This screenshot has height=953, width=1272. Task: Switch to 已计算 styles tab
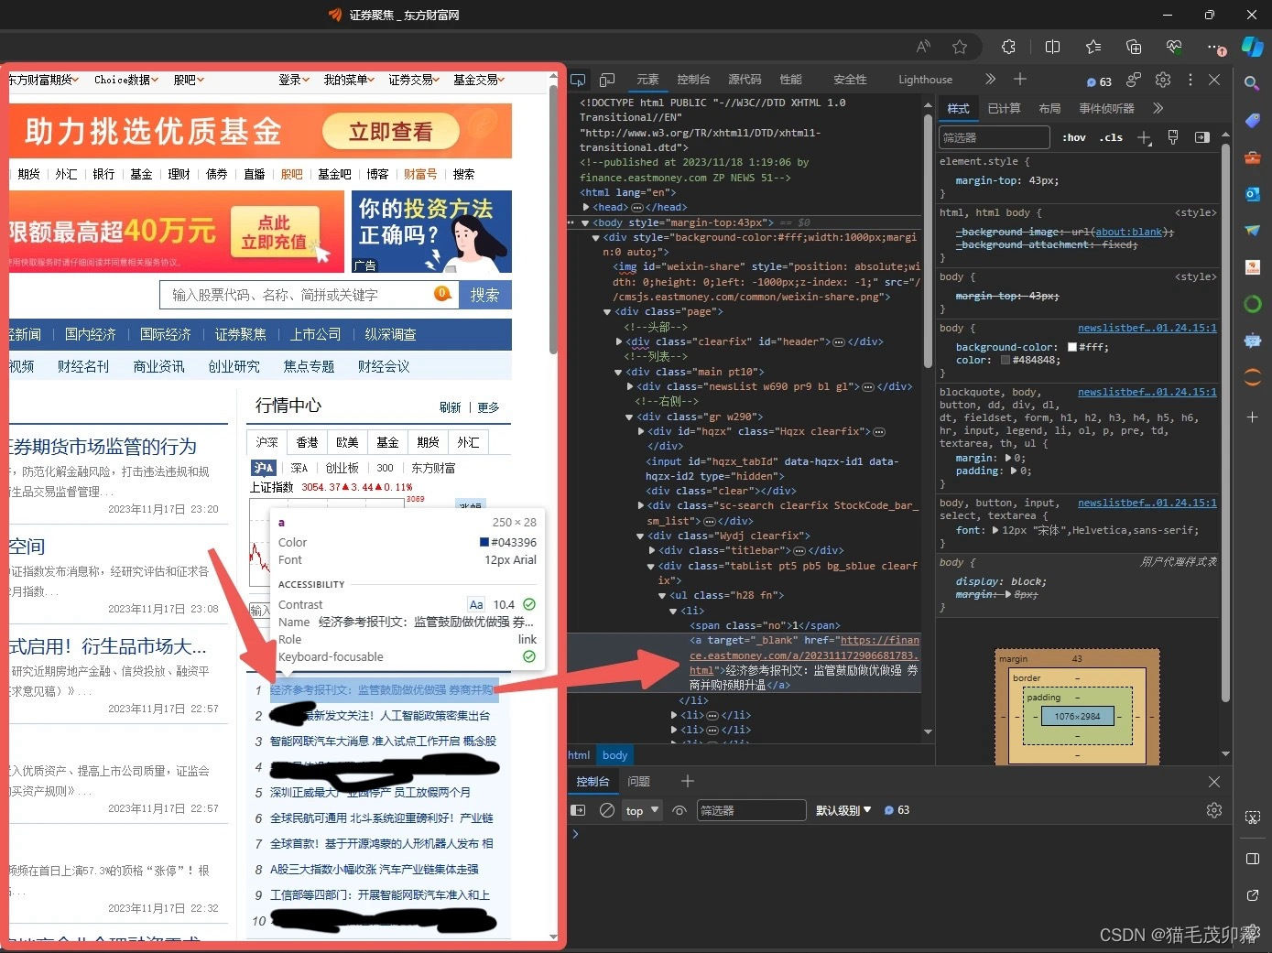tap(1004, 108)
